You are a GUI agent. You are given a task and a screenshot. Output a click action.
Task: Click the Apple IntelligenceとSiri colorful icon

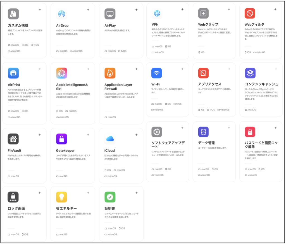coord(62,73)
